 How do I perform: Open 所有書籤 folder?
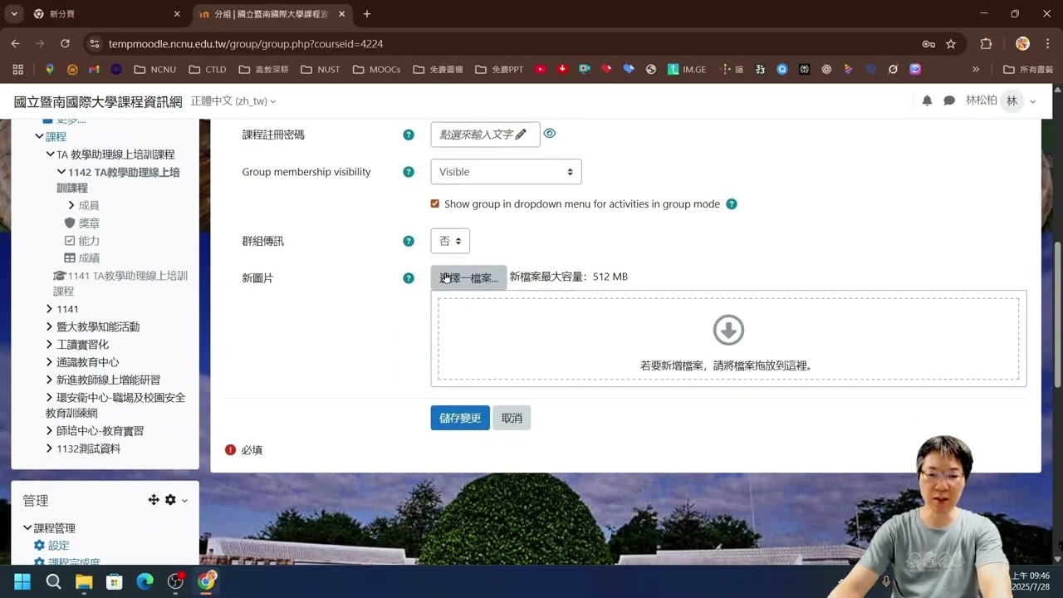1028,70
